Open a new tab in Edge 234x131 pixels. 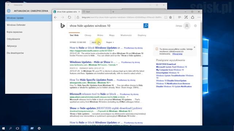click(113, 12)
